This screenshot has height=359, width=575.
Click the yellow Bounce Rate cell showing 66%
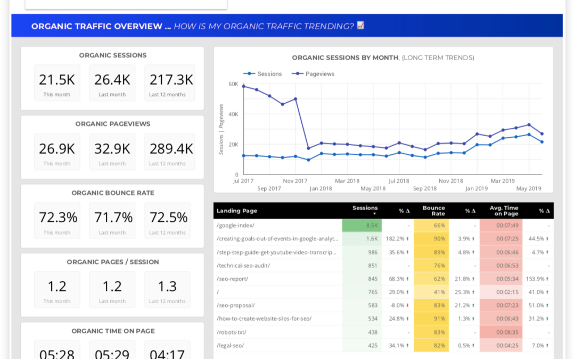(431, 225)
